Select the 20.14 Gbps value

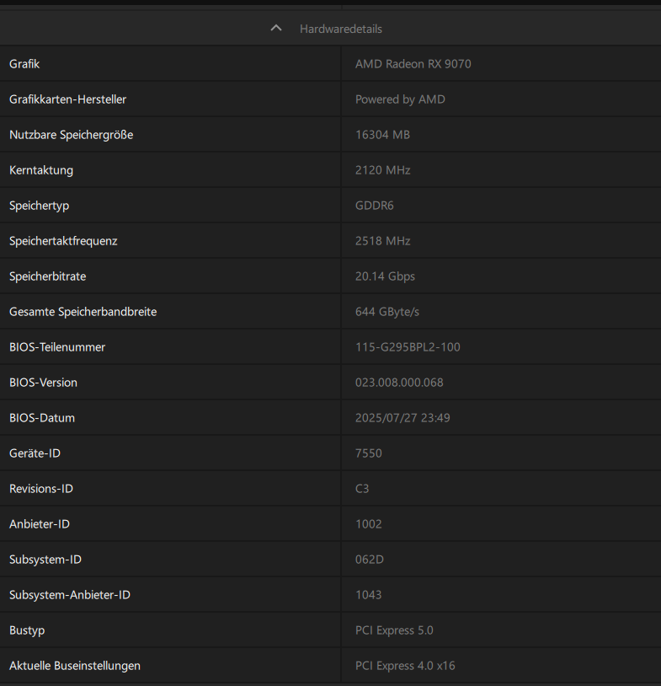[385, 276]
